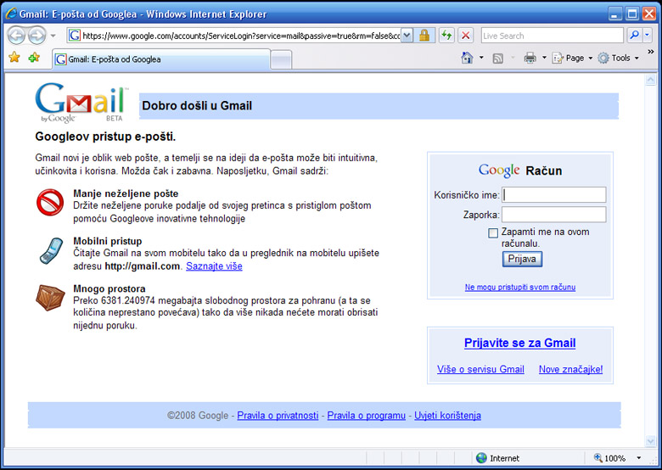Expand the Print options dropdown arrow
Image resolution: width=662 pixels, height=470 pixels.
pyautogui.click(x=544, y=58)
